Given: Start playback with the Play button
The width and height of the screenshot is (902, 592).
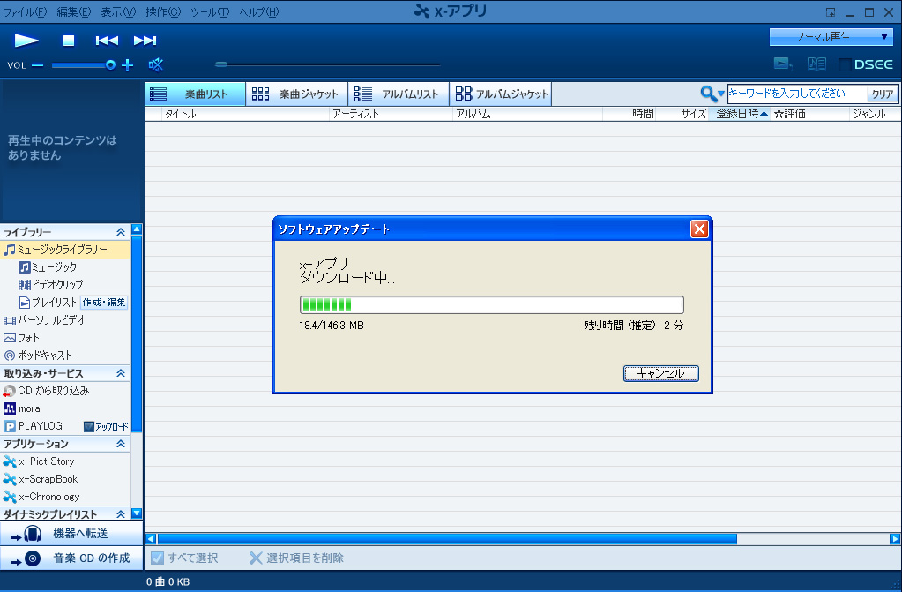Looking at the screenshot, I should (26, 41).
